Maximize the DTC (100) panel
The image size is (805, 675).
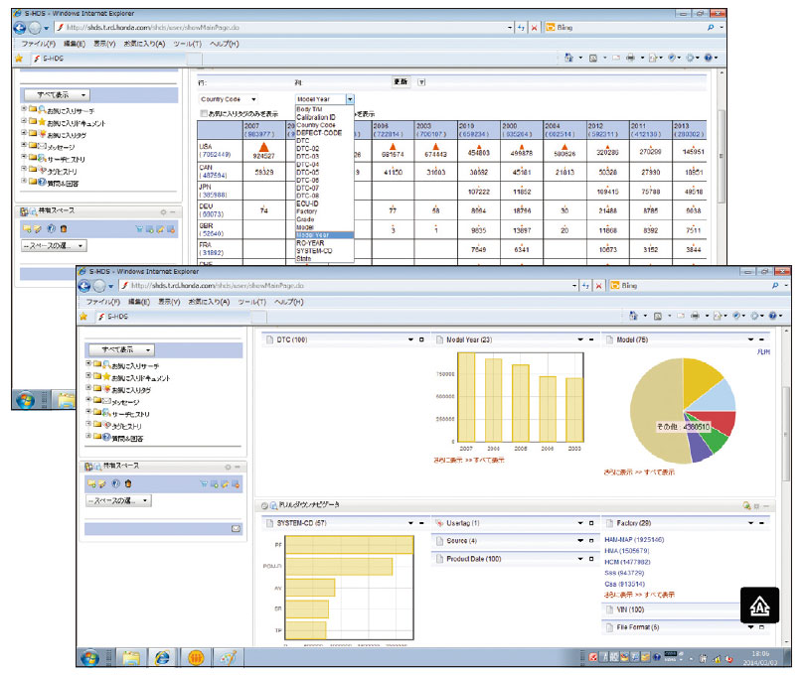click(x=422, y=339)
